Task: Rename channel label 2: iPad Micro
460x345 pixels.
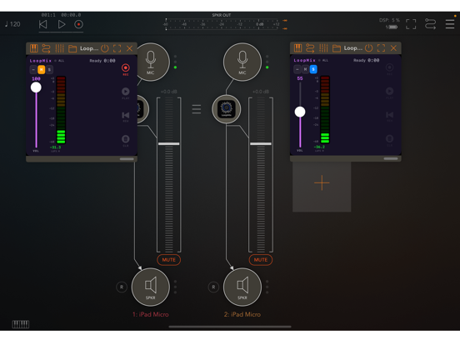Action: point(242,314)
